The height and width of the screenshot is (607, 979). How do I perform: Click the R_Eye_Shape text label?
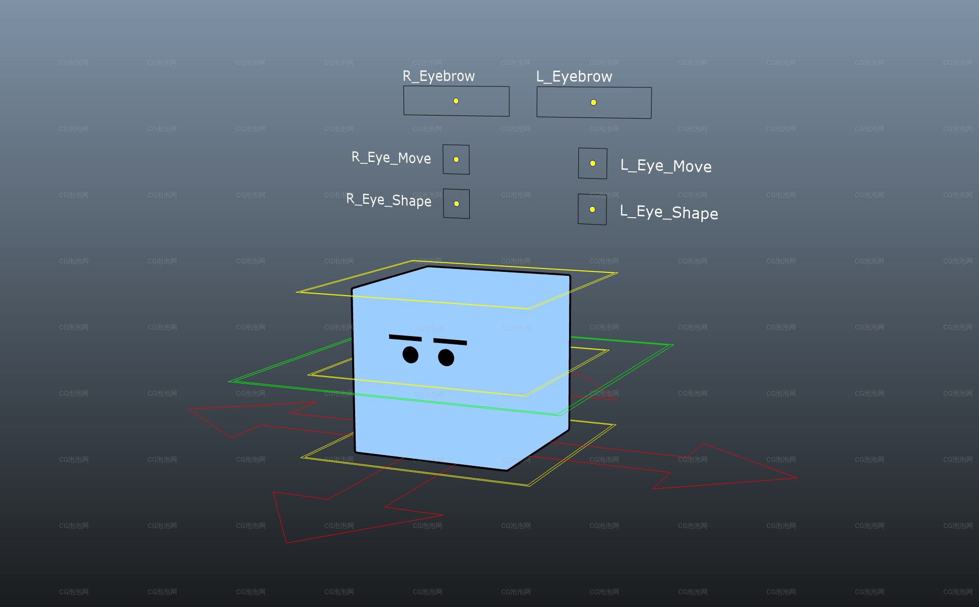[x=389, y=200]
